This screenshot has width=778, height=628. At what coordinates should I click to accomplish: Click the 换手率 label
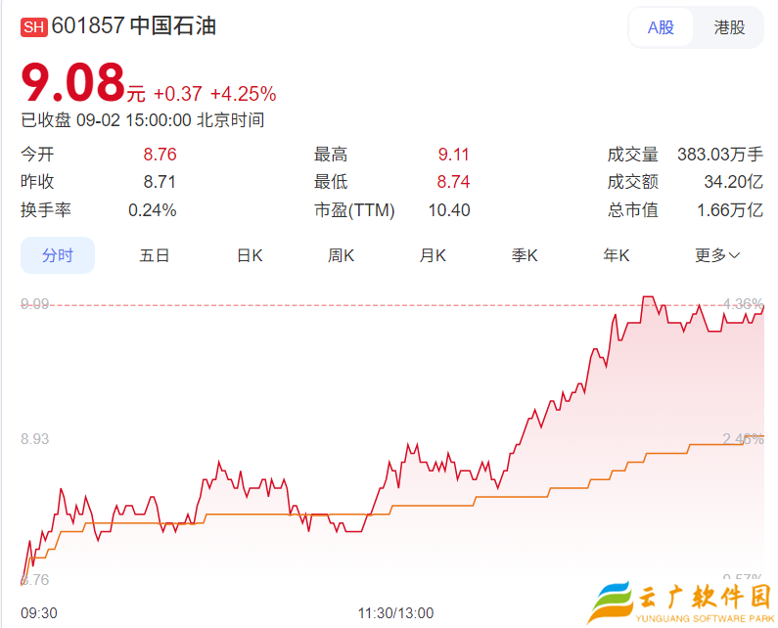click(x=46, y=210)
